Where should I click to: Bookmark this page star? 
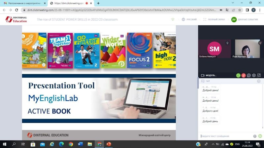point(240,10)
